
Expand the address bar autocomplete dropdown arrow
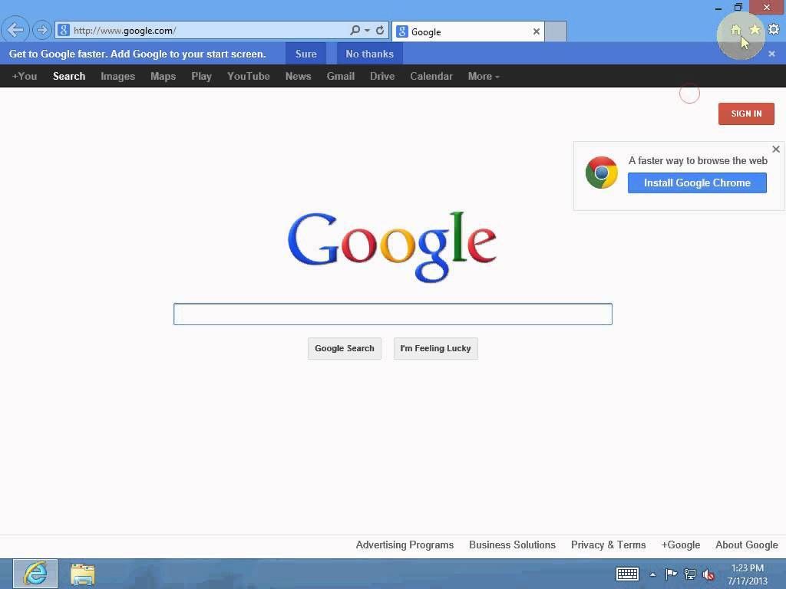(368, 30)
